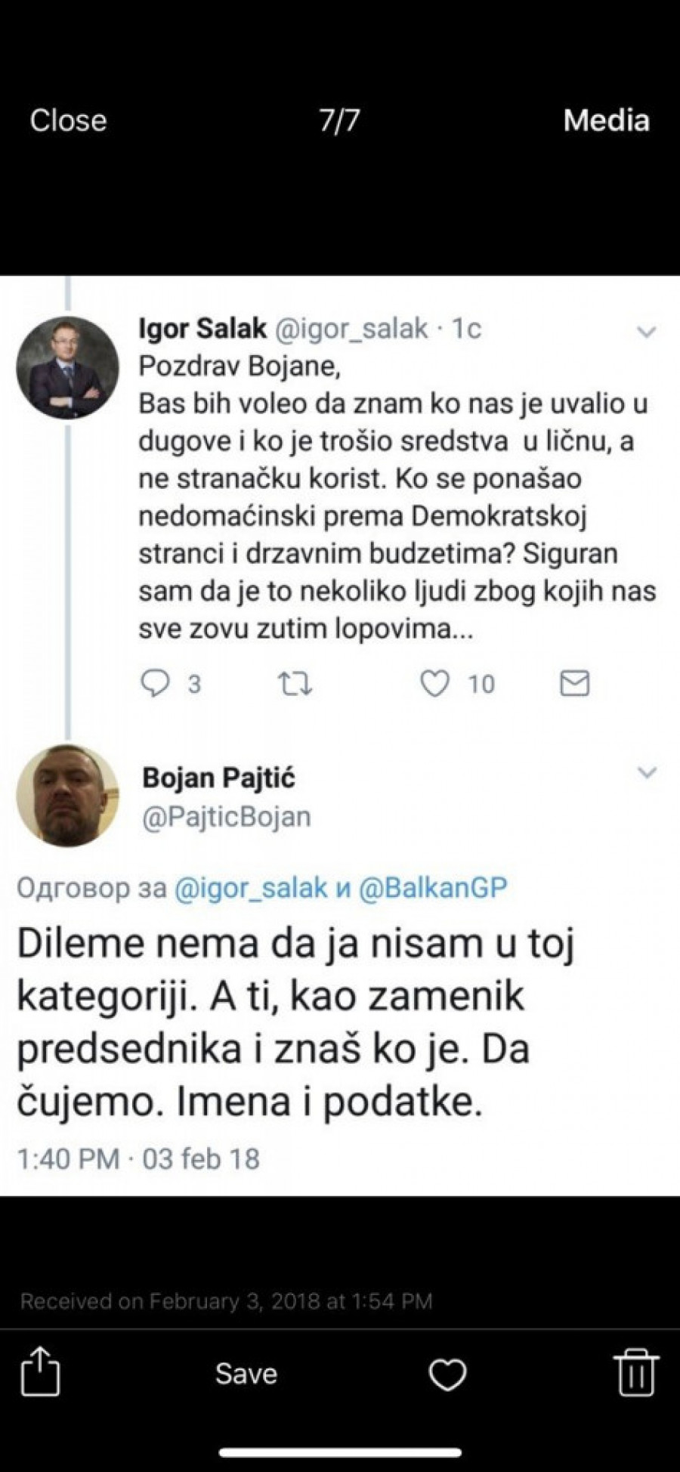Tap the 7/7 image counter
The width and height of the screenshot is (680, 1472).
tap(339, 121)
